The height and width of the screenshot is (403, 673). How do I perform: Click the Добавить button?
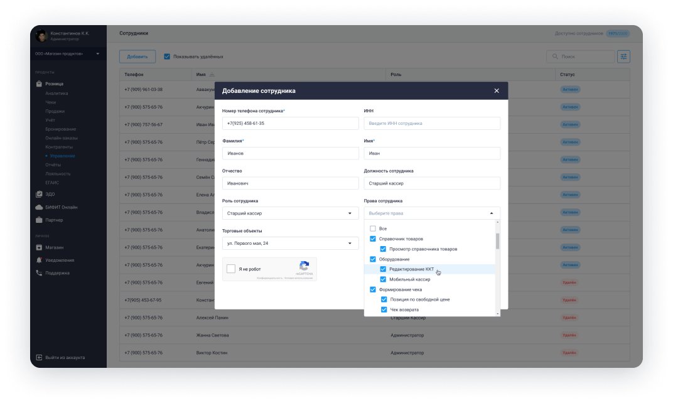click(137, 56)
